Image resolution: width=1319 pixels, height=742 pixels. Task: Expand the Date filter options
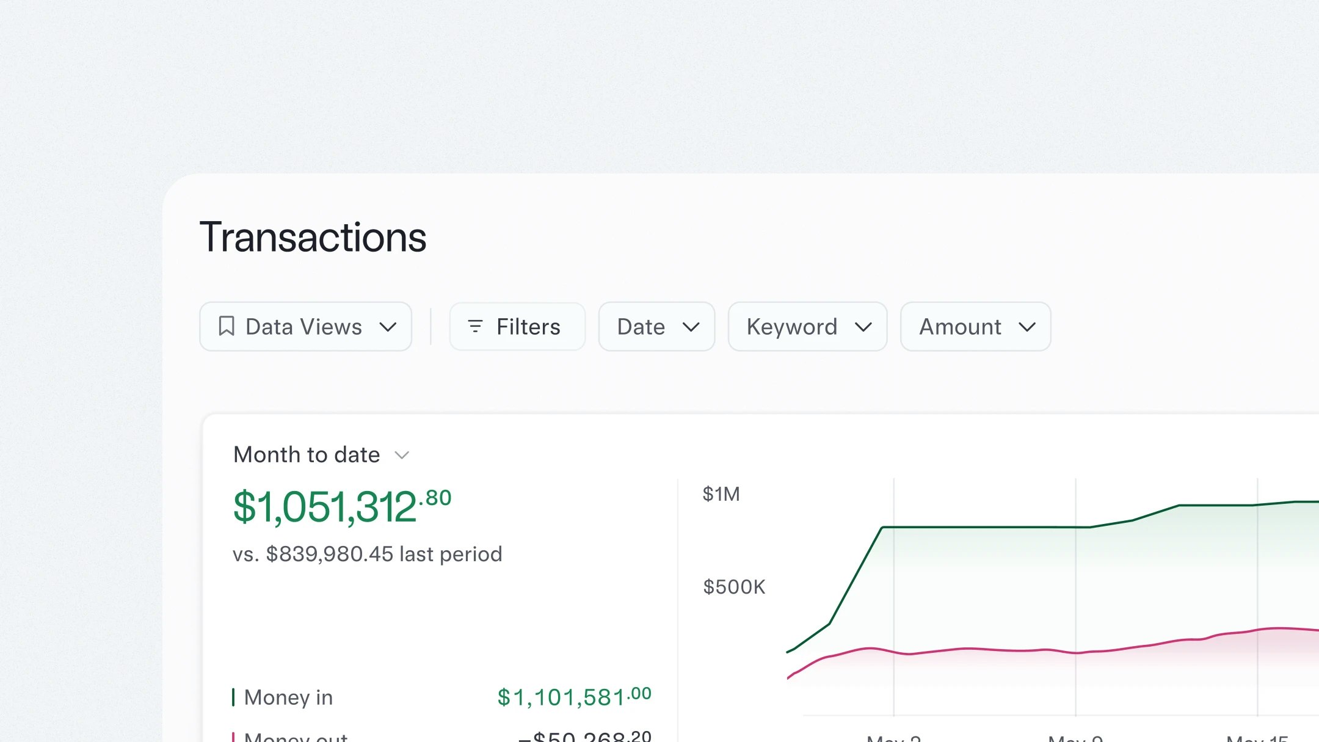656,327
